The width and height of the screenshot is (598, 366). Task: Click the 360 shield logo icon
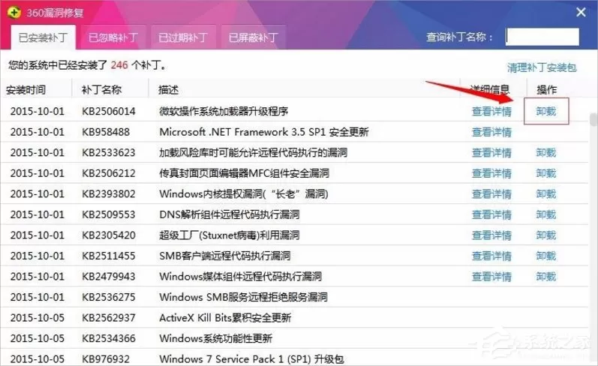14,13
